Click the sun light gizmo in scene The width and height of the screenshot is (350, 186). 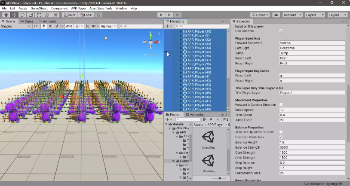(x=106, y=38)
